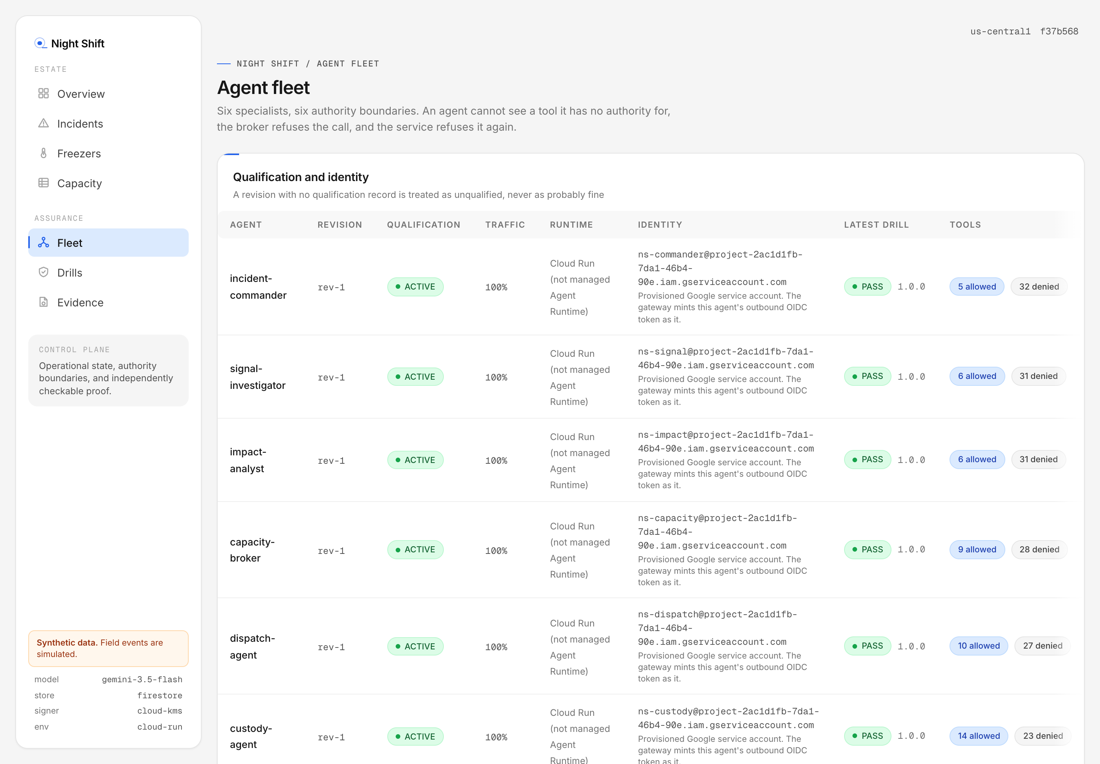Select the Fleet nav item
This screenshot has height=764, width=1100.
[x=108, y=243]
